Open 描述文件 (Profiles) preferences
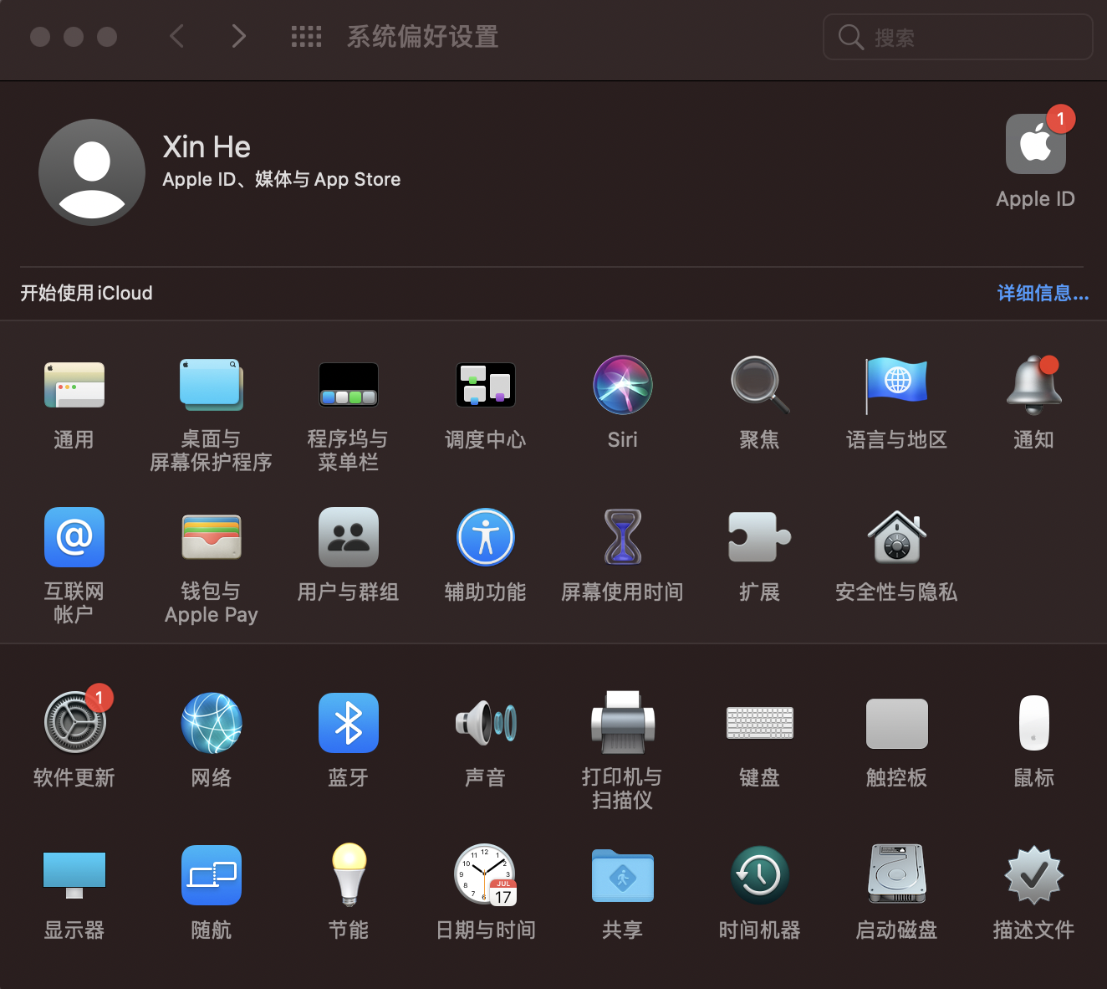This screenshot has width=1107, height=989. pos(1034,875)
